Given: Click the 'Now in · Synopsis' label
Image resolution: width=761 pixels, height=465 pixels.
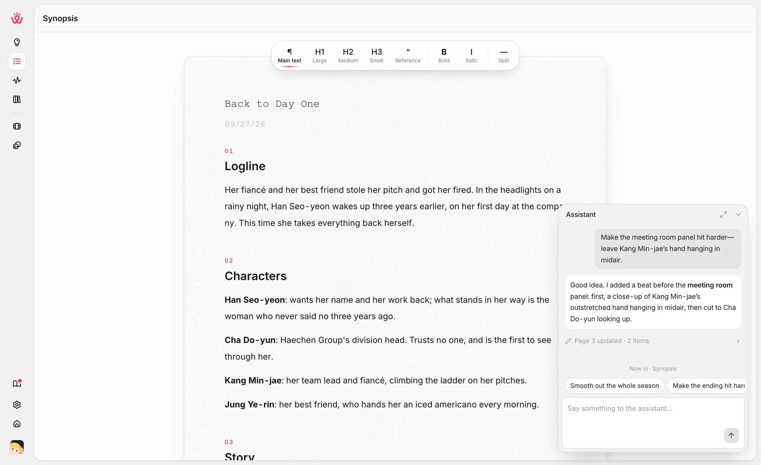Looking at the screenshot, I should coord(653,369).
